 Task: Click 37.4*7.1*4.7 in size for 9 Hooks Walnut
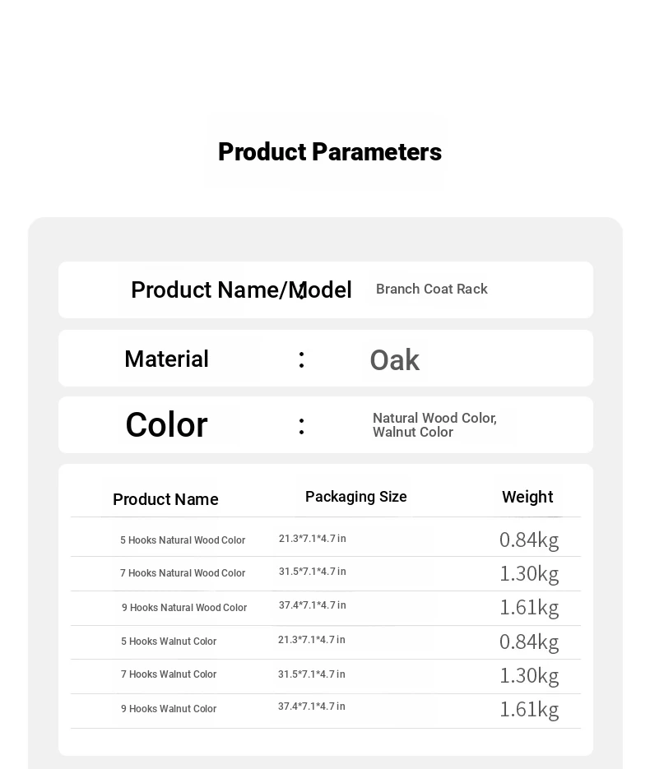[x=312, y=706]
